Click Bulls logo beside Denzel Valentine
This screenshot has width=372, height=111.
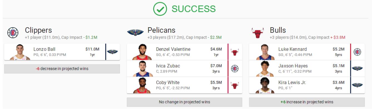click(x=235, y=52)
